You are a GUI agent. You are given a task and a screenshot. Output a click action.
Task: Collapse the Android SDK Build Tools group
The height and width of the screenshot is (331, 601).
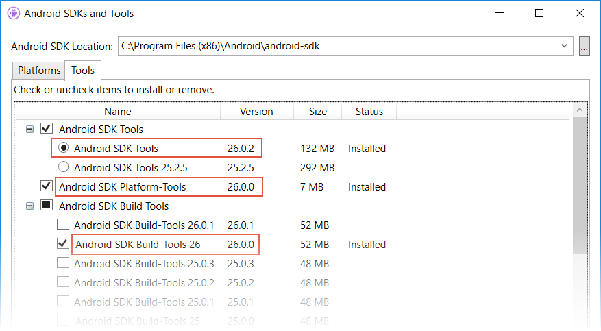coord(29,206)
